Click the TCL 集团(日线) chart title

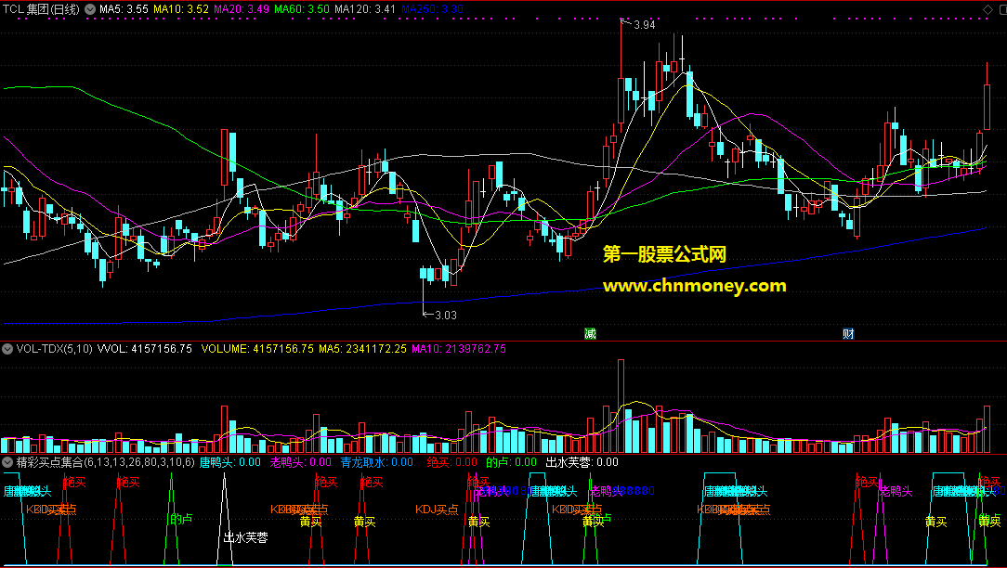(41, 9)
